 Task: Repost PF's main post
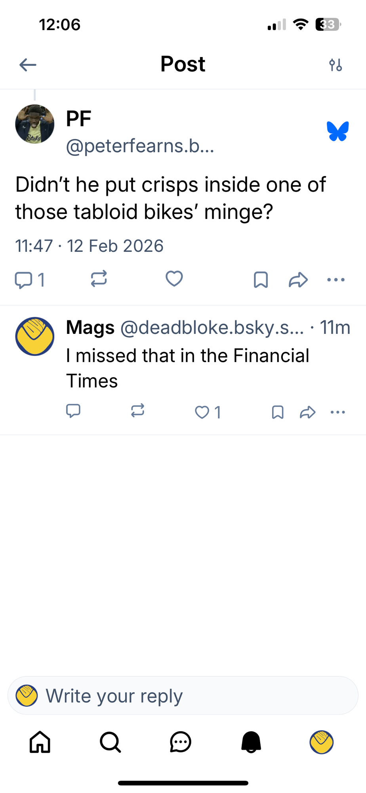99,279
